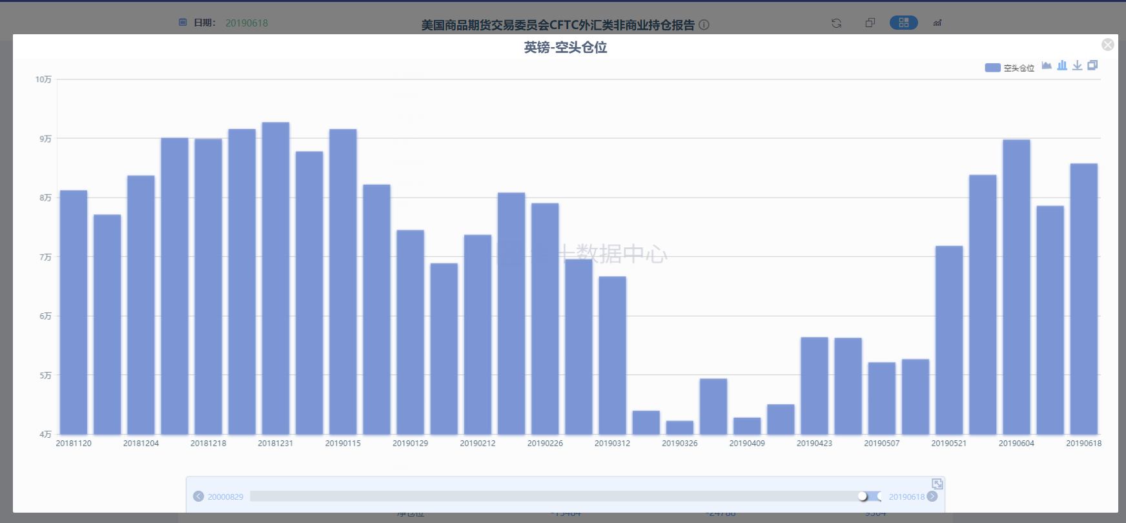The image size is (1126, 523).
Task: Click y-axis label 10万
Action: click(43, 79)
